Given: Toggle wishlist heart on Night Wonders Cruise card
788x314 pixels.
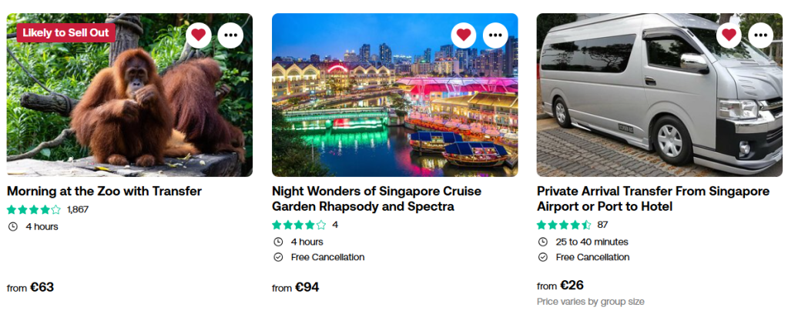Looking at the screenshot, I should tap(464, 35).
